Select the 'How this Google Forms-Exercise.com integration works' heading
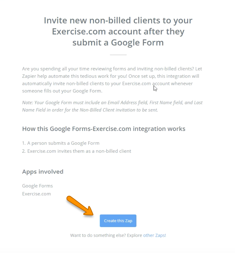The image size is (235, 253). 103,129
